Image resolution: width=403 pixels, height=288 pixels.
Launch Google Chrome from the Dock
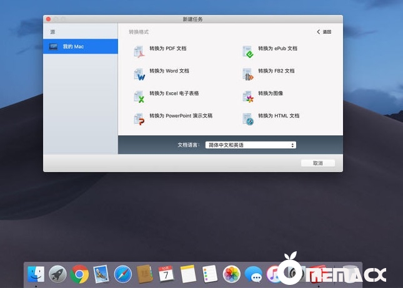(x=79, y=274)
